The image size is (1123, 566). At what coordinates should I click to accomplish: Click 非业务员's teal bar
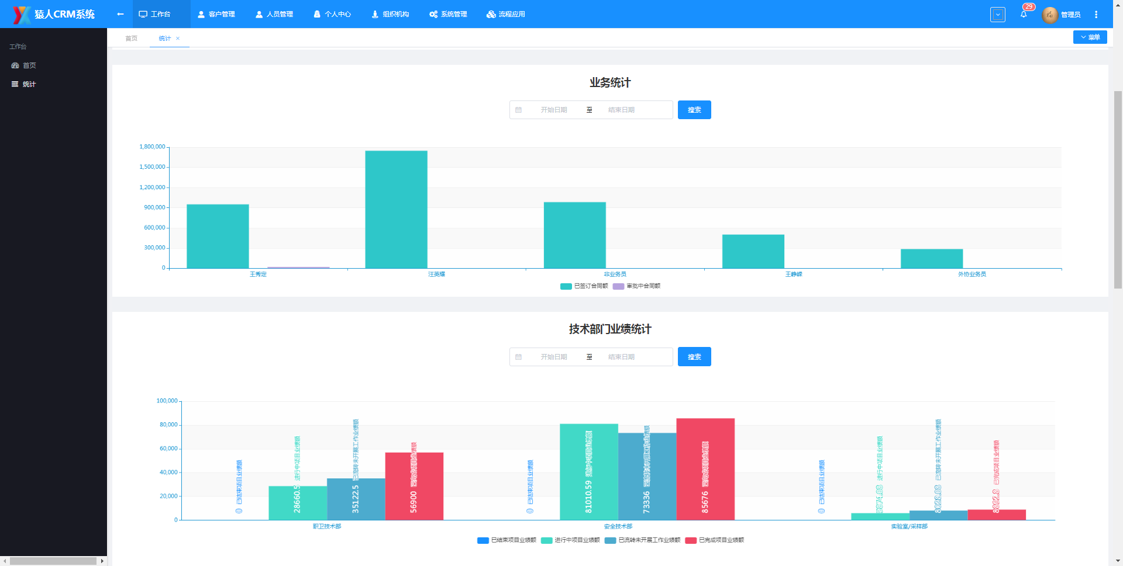click(575, 235)
